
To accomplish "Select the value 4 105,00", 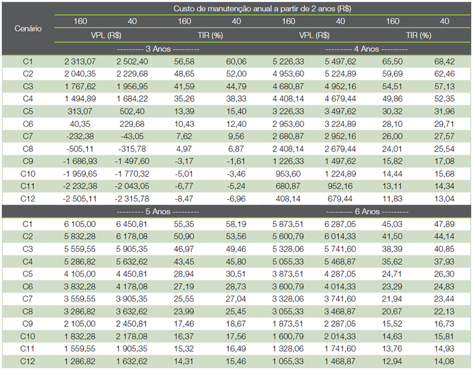I will coord(80,274).
